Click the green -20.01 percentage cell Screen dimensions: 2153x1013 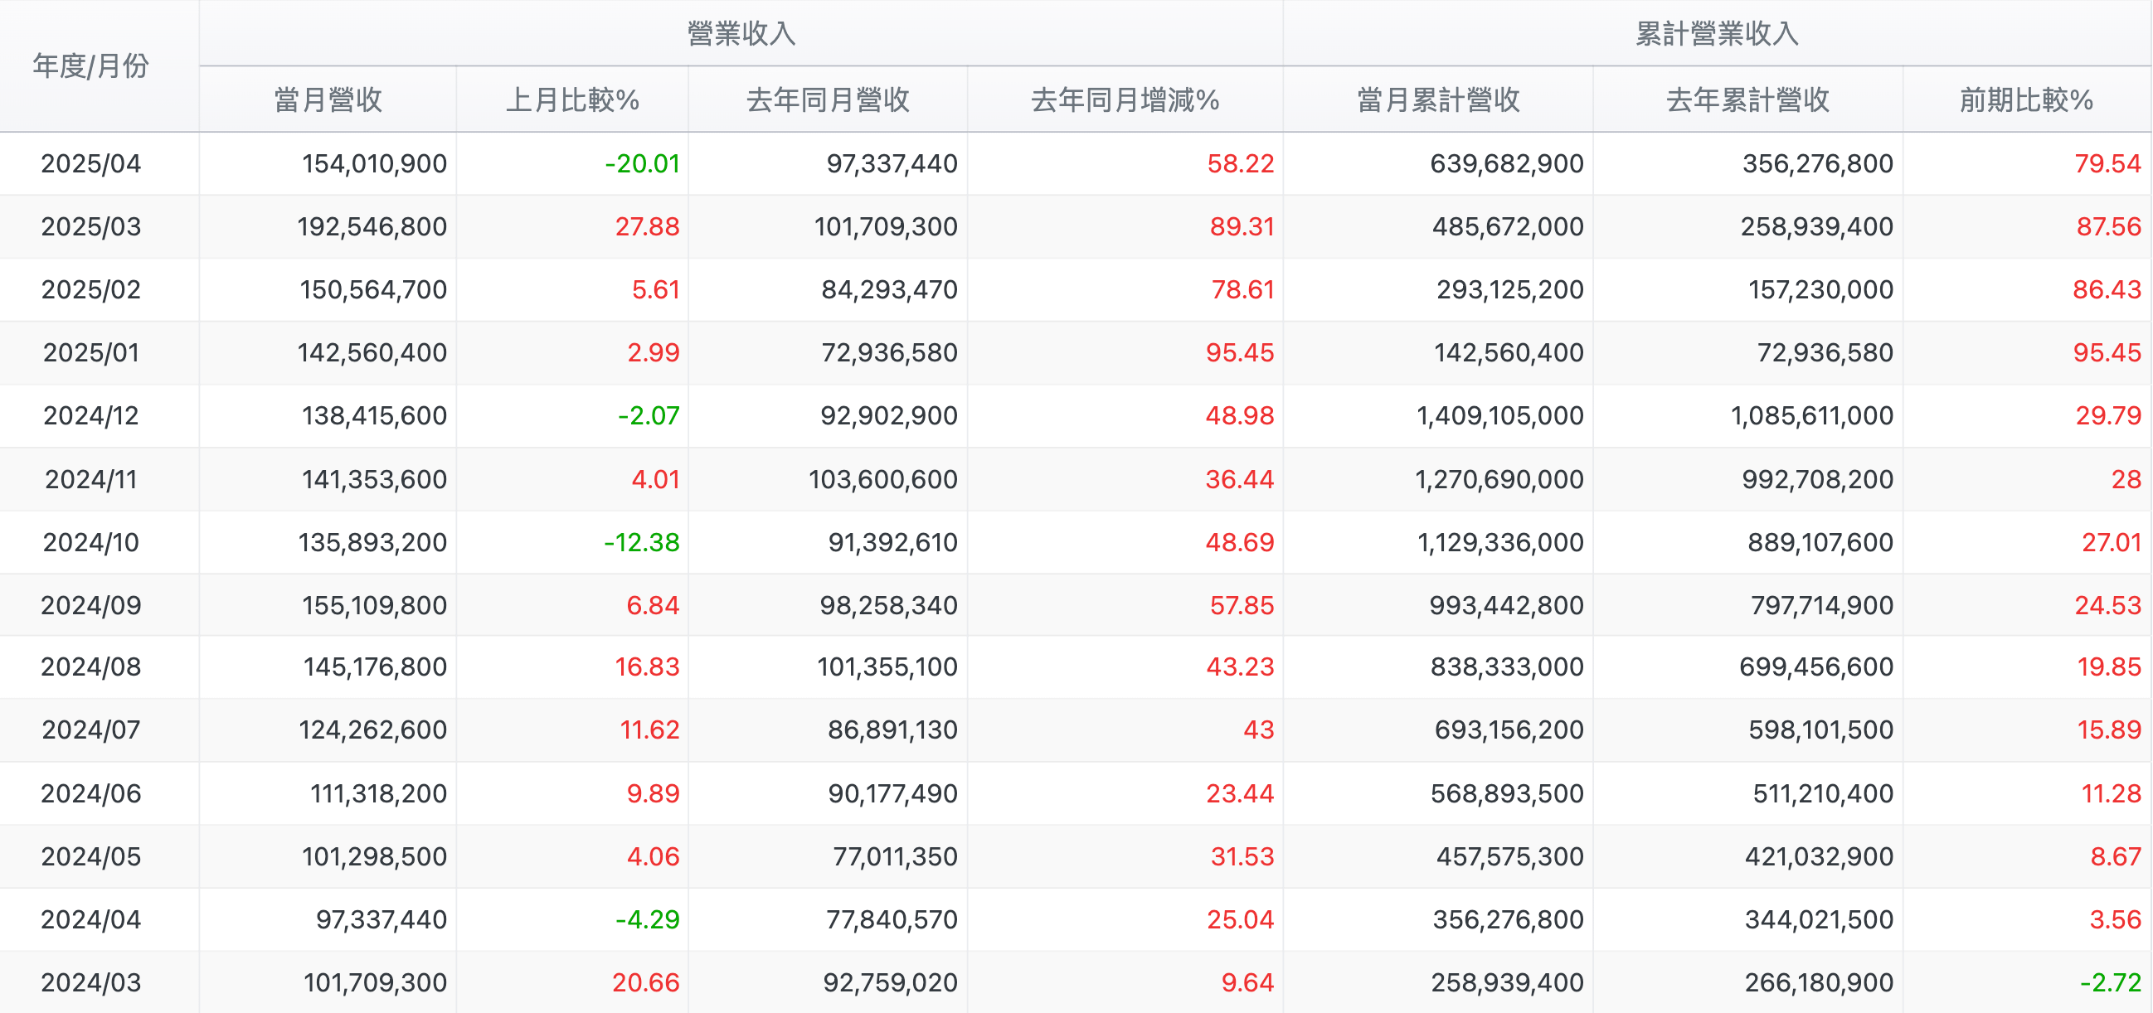pos(642,162)
